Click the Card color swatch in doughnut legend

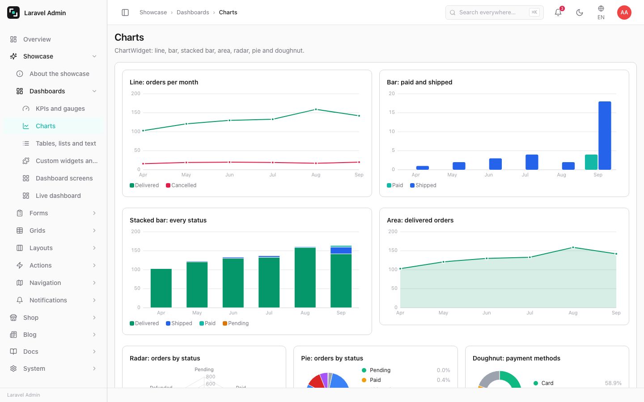536,383
